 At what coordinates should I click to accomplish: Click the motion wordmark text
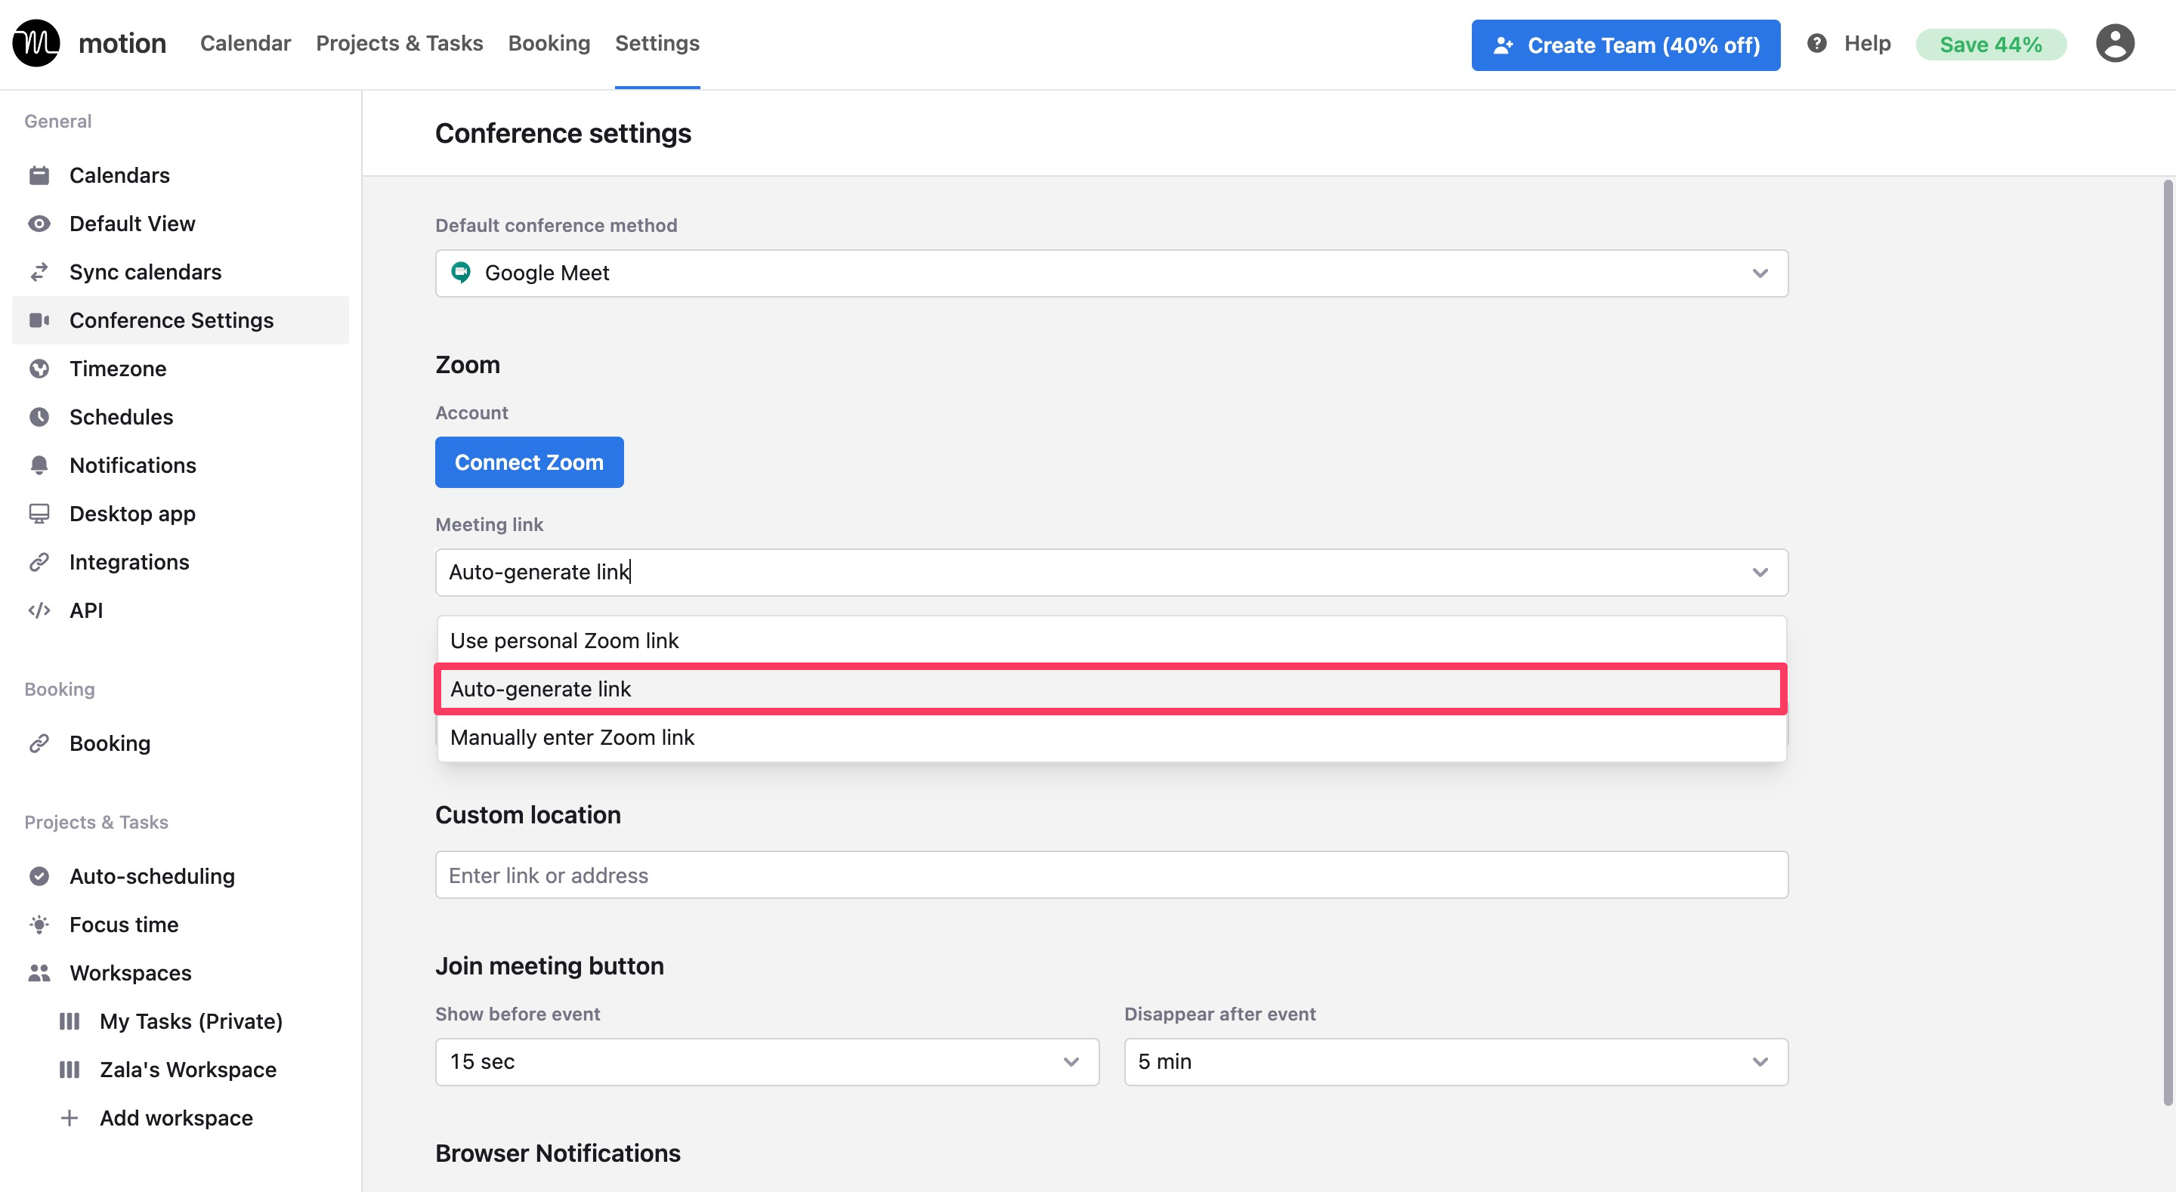[x=122, y=43]
